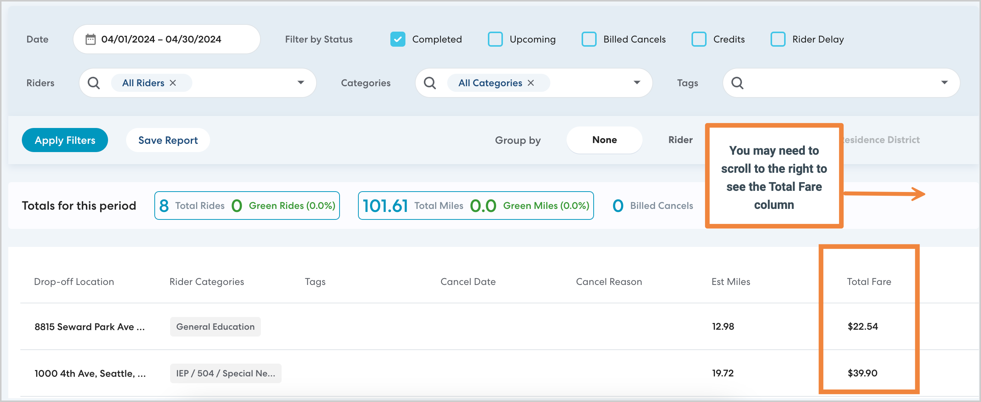The width and height of the screenshot is (981, 402).
Task: Click the Save Report button
Action: [x=168, y=140]
